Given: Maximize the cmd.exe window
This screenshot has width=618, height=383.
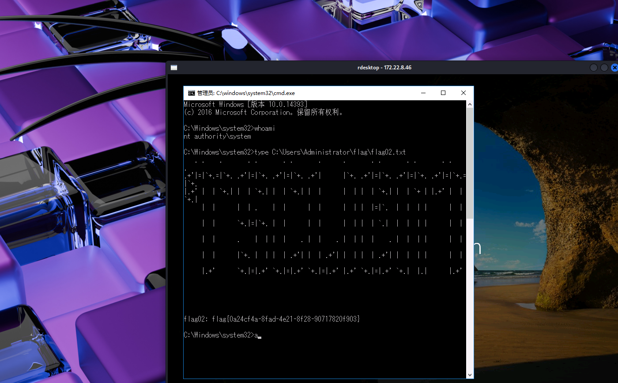Looking at the screenshot, I should click(x=443, y=93).
